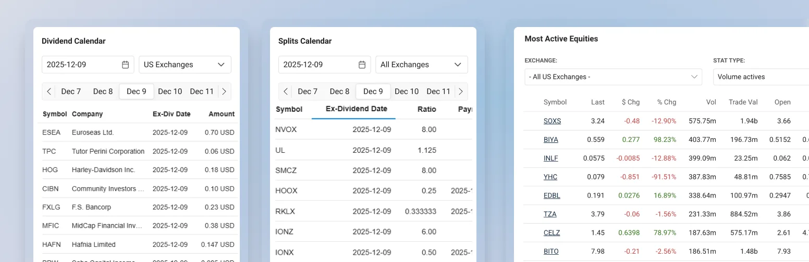
Task: Click the 98.23% change value for BIYA
Action: pyautogui.click(x=665, y=140)
